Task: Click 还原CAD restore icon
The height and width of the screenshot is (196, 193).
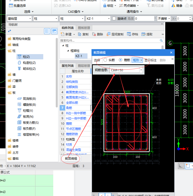Action: [x=56, y=6]
